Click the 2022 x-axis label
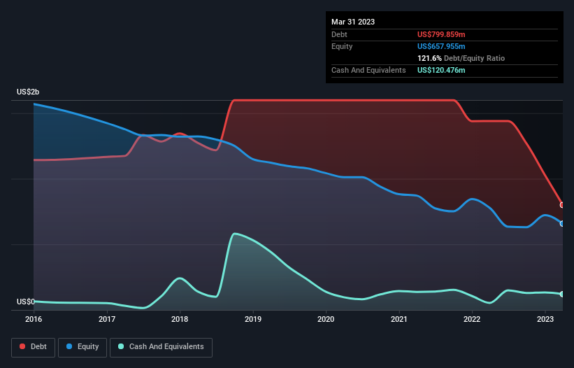Screen dimensions: 574x368 [472, 319]
